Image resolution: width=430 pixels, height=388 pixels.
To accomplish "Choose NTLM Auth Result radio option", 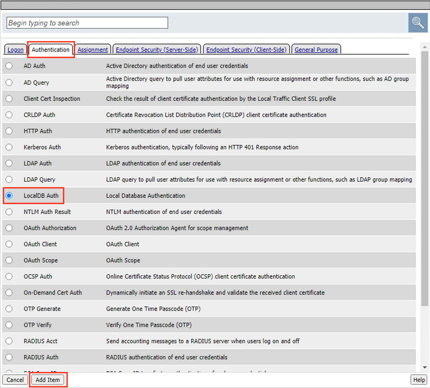I will click(9, 212).
